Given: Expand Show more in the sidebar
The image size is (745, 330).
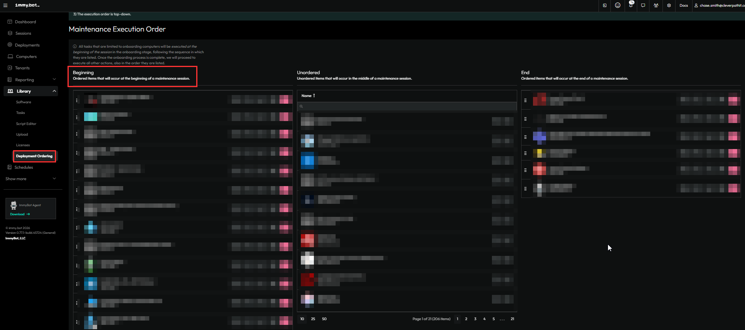Looking at the screenshot, I should point(54,179).
